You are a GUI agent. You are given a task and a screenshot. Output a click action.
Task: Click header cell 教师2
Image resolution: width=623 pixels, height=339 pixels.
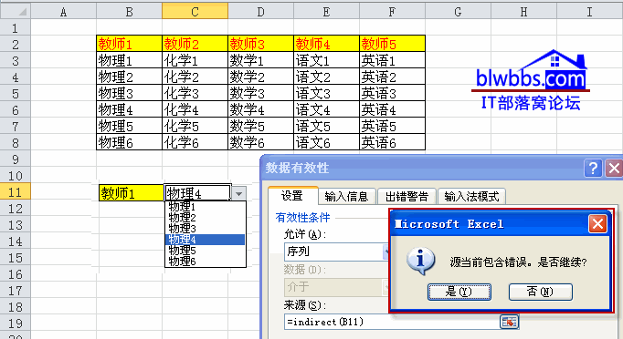[x=195, y=44]
